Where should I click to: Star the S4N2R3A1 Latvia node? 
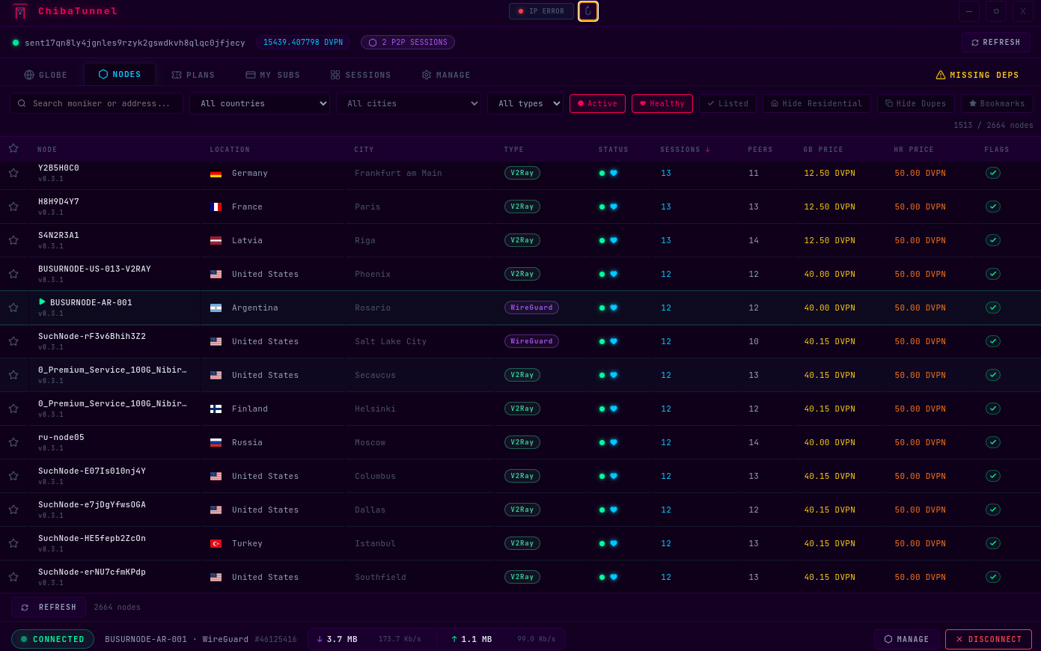13,240
